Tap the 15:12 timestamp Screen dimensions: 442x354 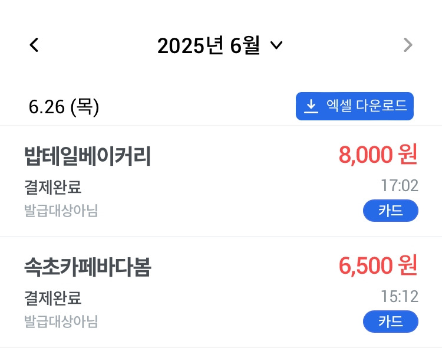click(x=399, y=296)
